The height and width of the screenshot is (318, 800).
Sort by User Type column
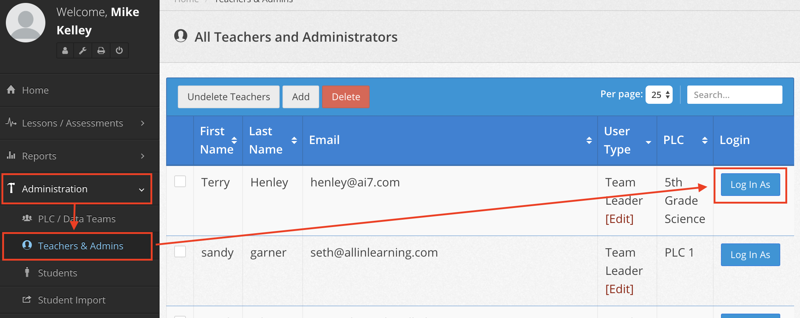click(x=627, y=140)
